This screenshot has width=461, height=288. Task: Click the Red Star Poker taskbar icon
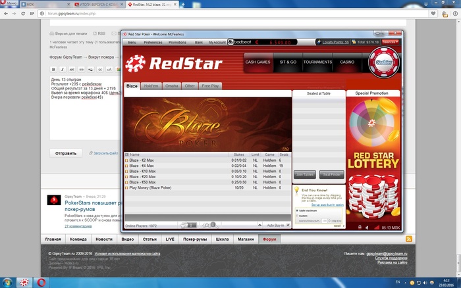tap(24, 283)
